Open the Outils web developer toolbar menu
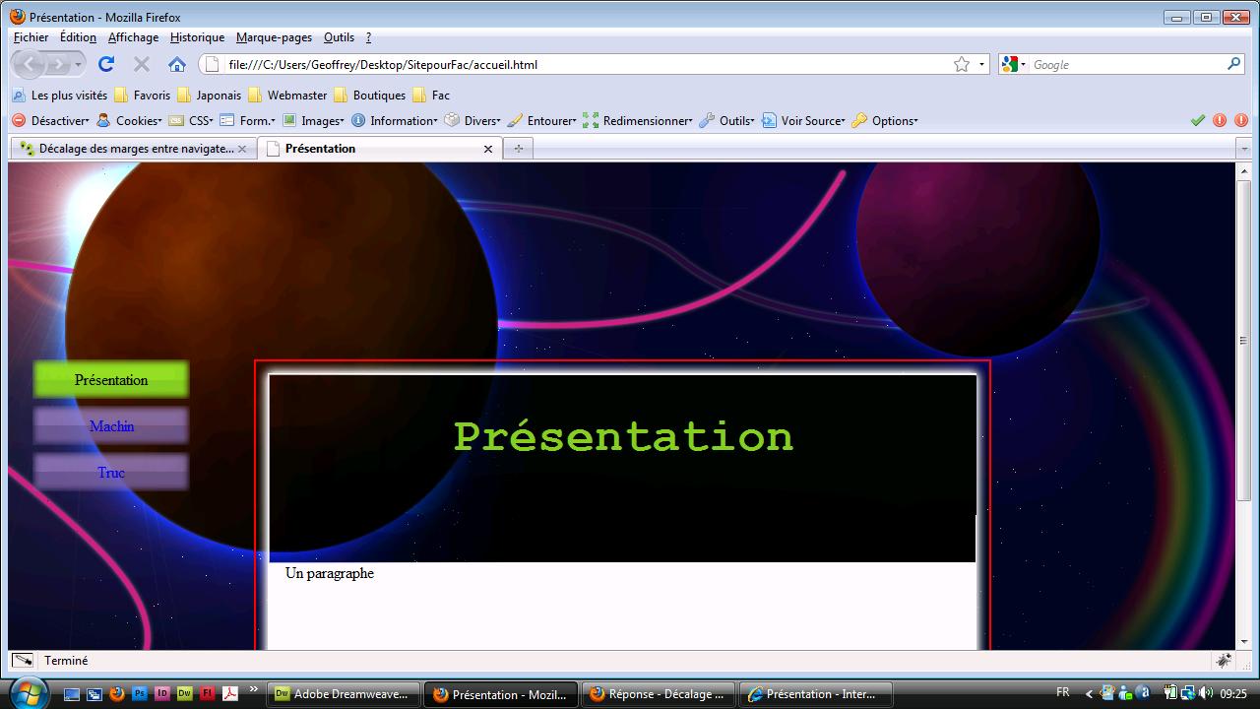Viewport: 1260px width, 709px height. tap(726, 121)
